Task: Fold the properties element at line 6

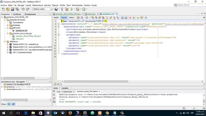Action: 59,35
